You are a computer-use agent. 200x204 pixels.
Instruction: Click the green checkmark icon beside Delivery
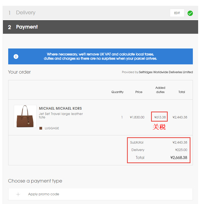pyautogui.click(x=190, y=13)
